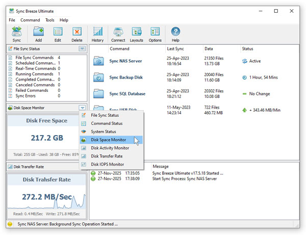Screen dimensions: 306x235
Task: Select File Sync Status from popup menu
Action: [x=111, y=115]
